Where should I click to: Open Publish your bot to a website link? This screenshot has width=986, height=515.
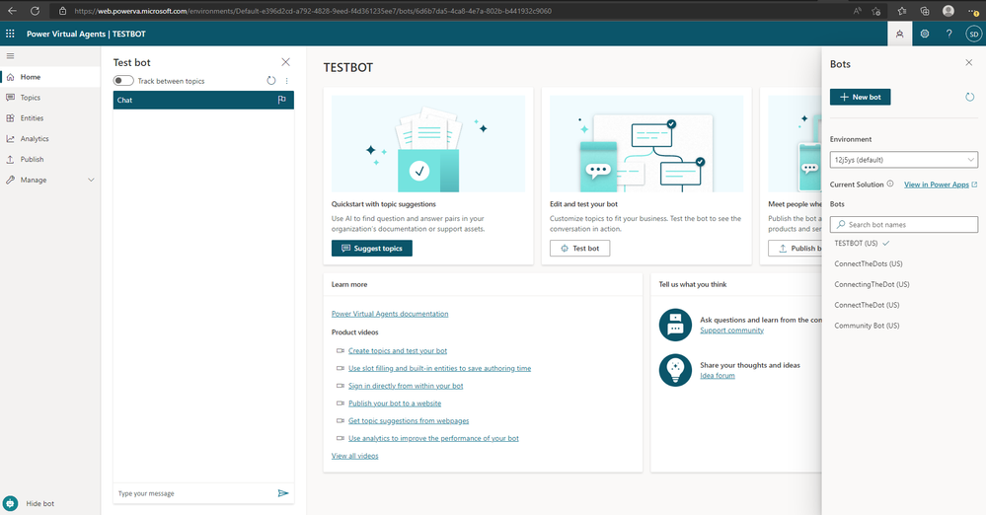[395, 404]
